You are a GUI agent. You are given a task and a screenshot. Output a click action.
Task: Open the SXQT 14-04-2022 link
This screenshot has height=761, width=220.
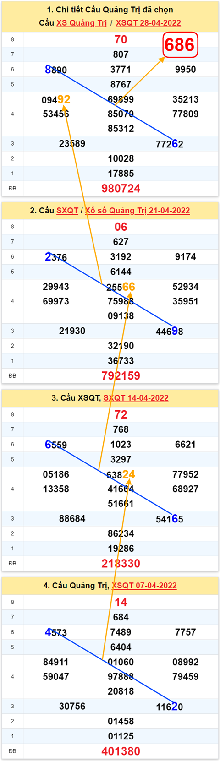point(136,398)
